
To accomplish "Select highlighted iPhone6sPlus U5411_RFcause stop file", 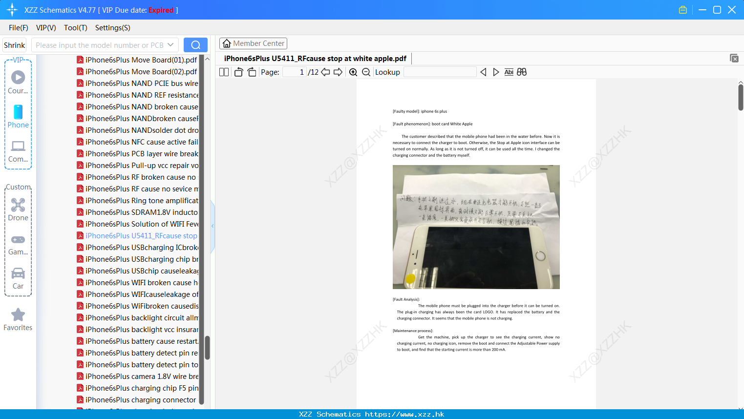I will click(x=137, y=236).
